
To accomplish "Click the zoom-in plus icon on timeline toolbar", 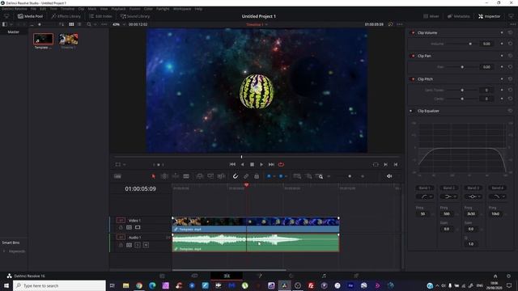I will click(363, 176).
